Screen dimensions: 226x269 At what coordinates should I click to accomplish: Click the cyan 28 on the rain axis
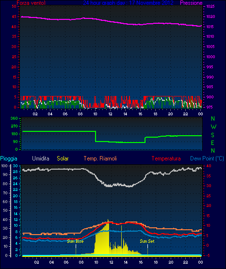pos(15,172)
